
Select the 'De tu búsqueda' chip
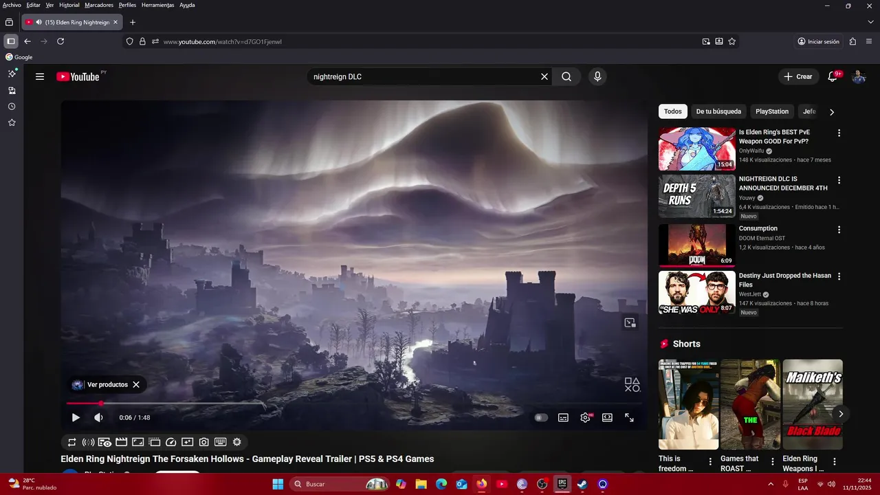pos(718,111)
